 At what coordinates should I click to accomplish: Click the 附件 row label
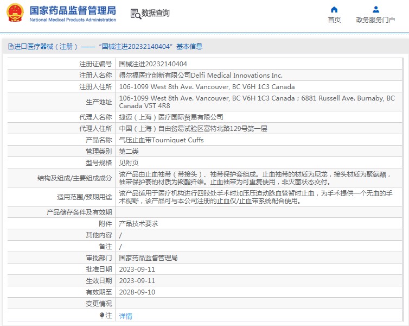tap(105, 224)
